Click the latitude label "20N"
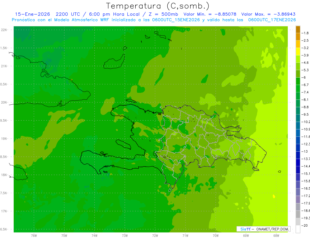The image size is (310, 239). [4, 102]
